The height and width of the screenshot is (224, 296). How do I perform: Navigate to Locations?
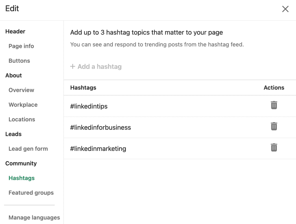22,119
